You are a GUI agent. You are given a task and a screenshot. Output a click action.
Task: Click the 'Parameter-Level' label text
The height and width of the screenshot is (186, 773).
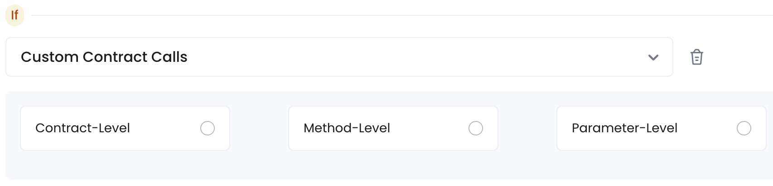(624, 128)
